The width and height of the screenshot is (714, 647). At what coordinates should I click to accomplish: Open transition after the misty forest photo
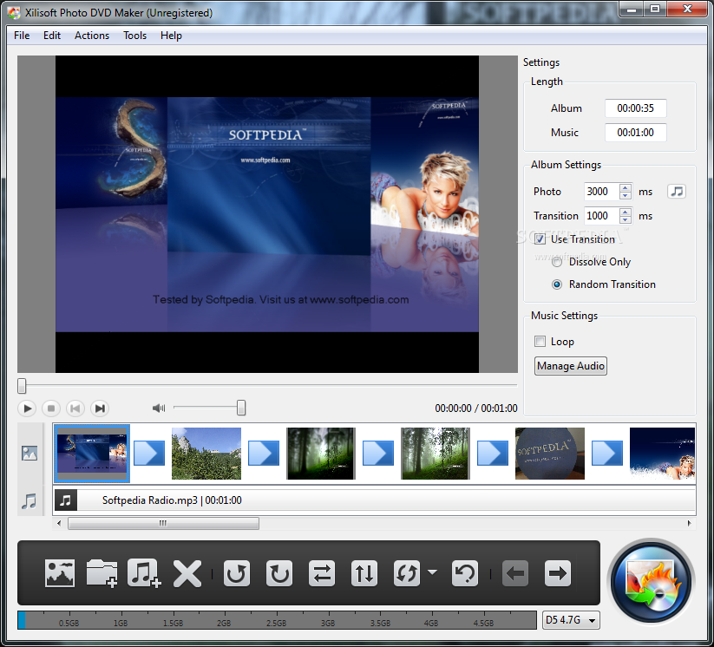coord(493,453)
